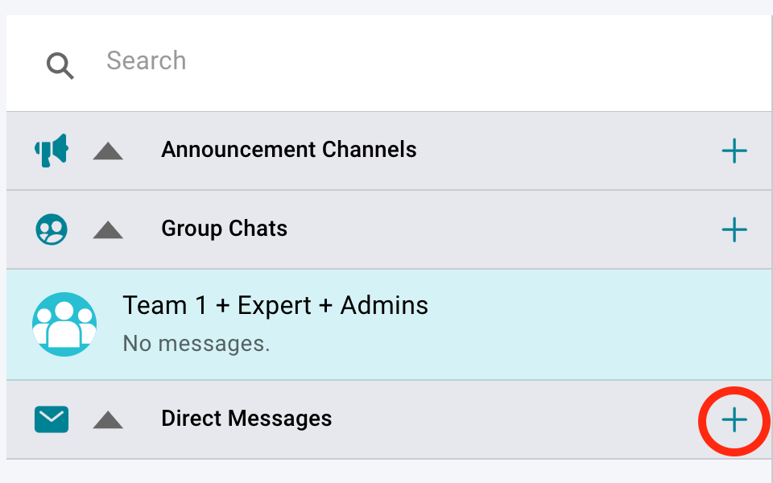Collapse the Group Chats section triangle

(108, 230)
